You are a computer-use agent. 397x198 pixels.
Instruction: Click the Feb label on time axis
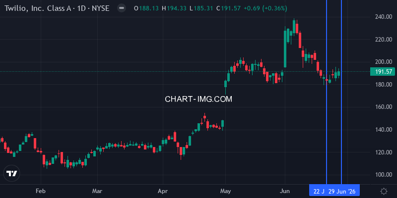[x=41, y=191]
